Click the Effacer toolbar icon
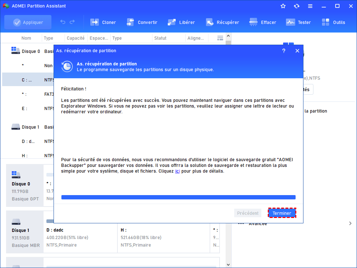 coord(253,22)
